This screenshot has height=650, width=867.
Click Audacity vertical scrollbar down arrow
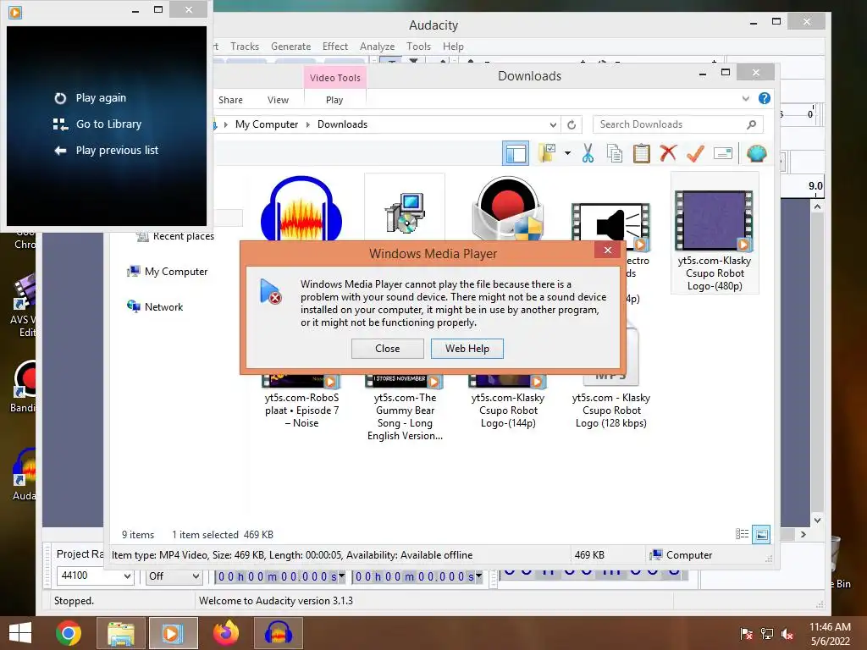click(x=817, y=521)
